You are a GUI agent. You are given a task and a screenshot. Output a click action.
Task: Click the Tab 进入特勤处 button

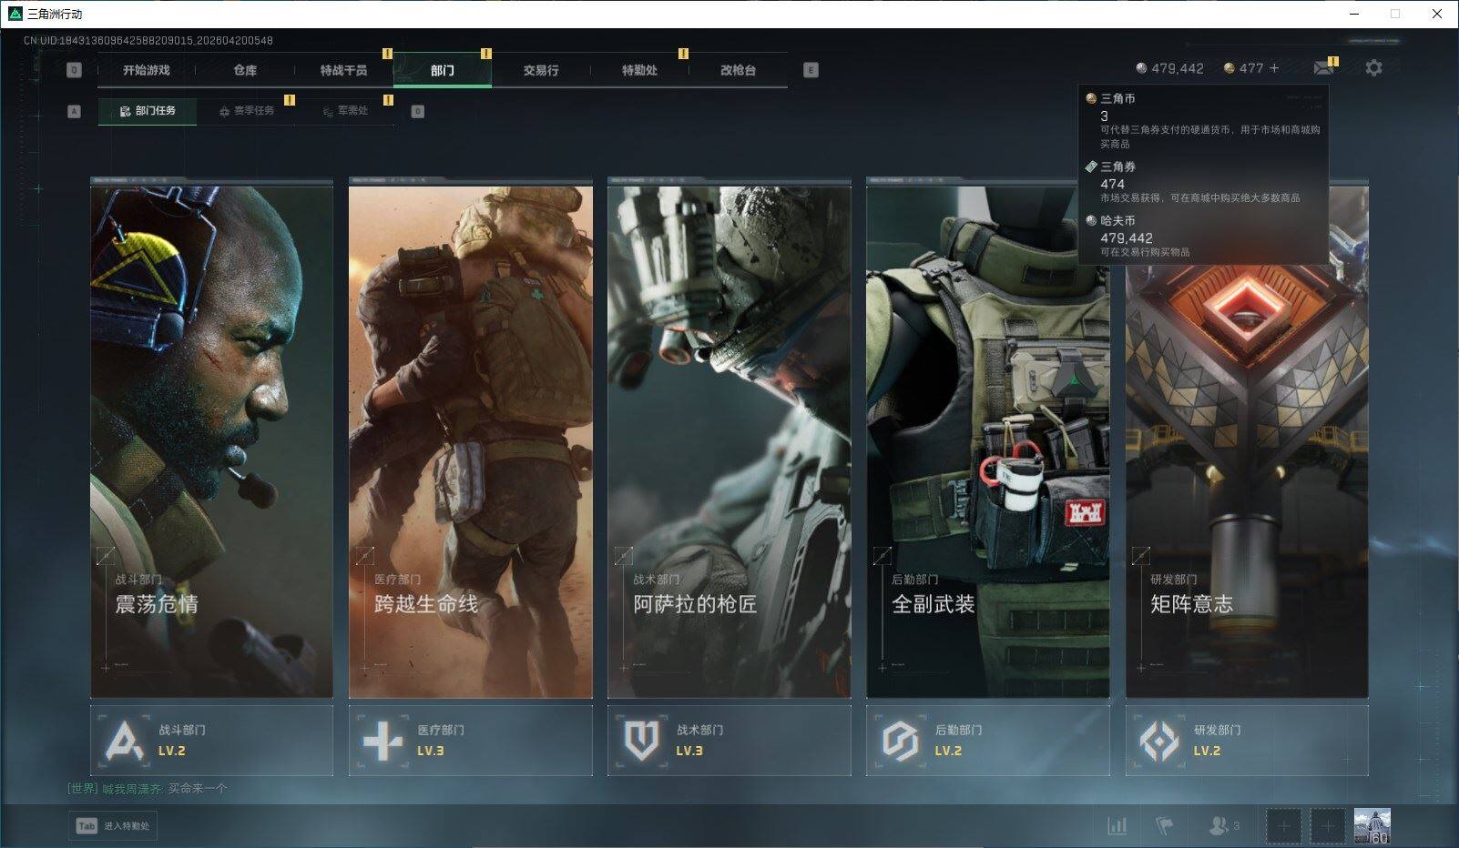(x=113, y=826)
